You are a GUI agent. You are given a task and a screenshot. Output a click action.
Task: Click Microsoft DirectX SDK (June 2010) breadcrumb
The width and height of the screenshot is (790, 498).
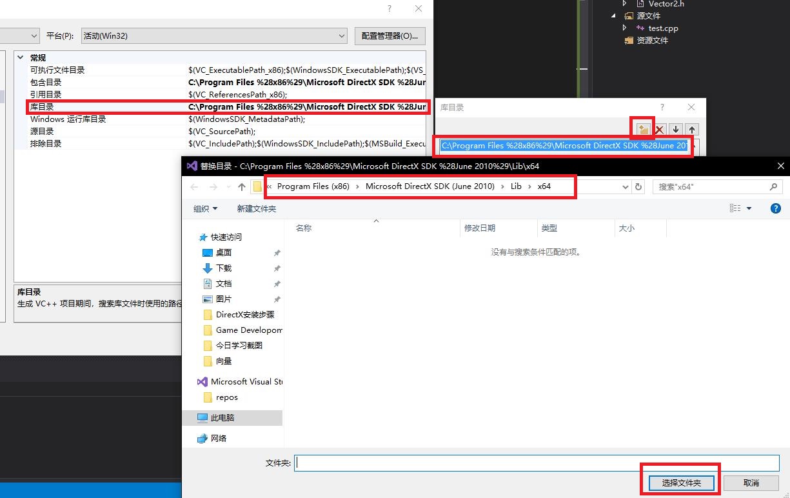click(430, 186)
